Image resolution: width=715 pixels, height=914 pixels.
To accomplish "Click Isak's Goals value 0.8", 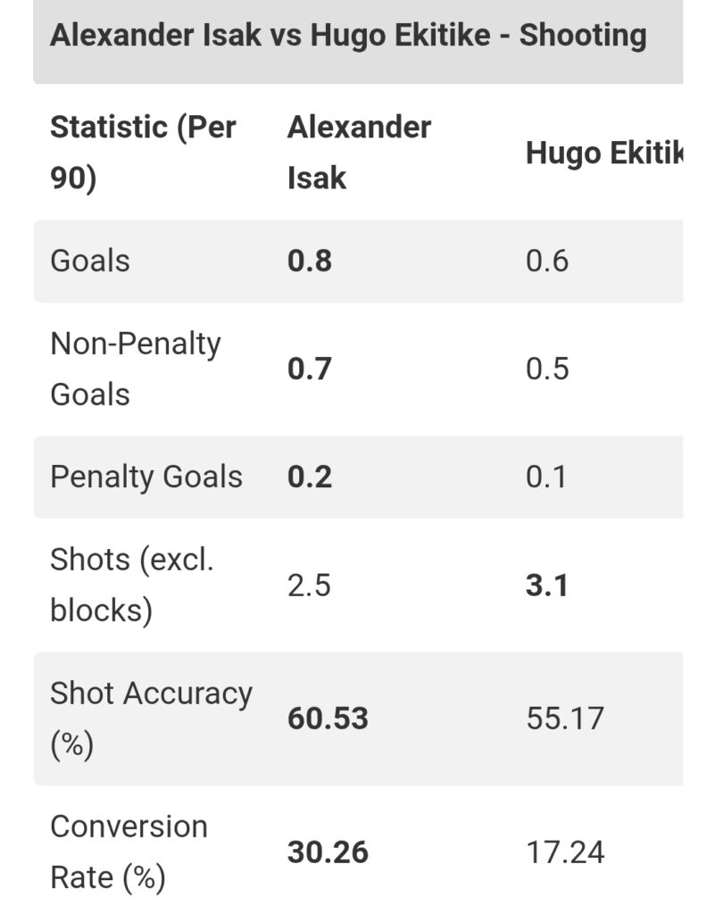I will tap(310, 261).
